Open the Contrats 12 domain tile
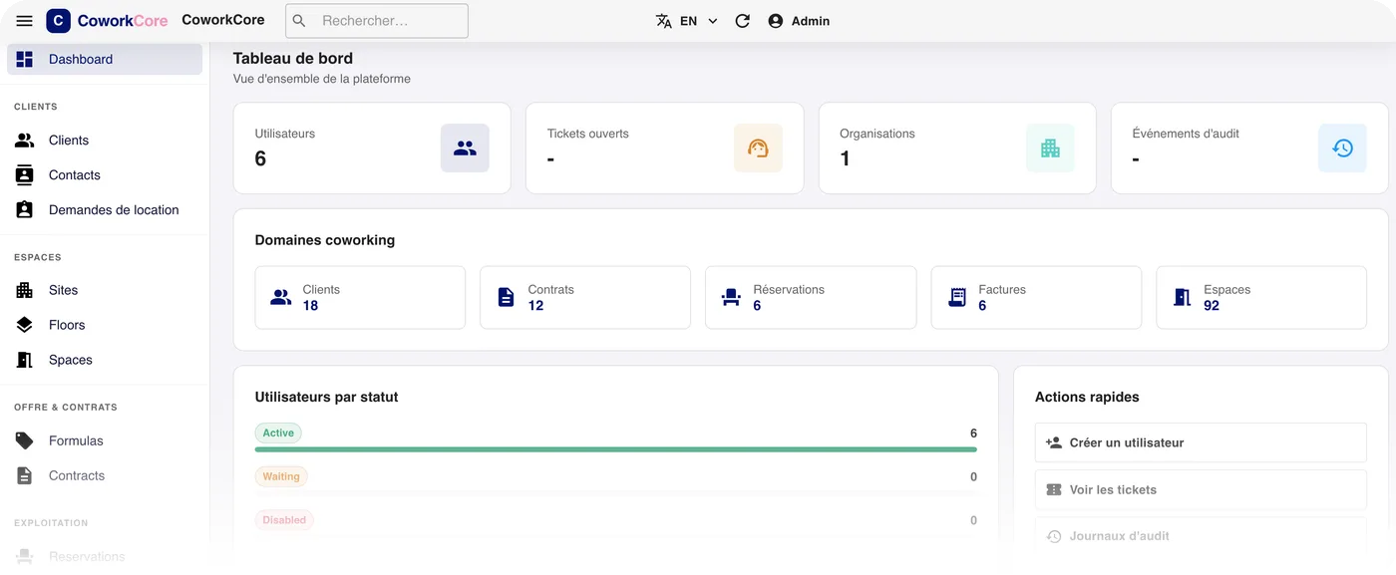Viewport: 1396px width, 575px height. [x=585, y=297]
